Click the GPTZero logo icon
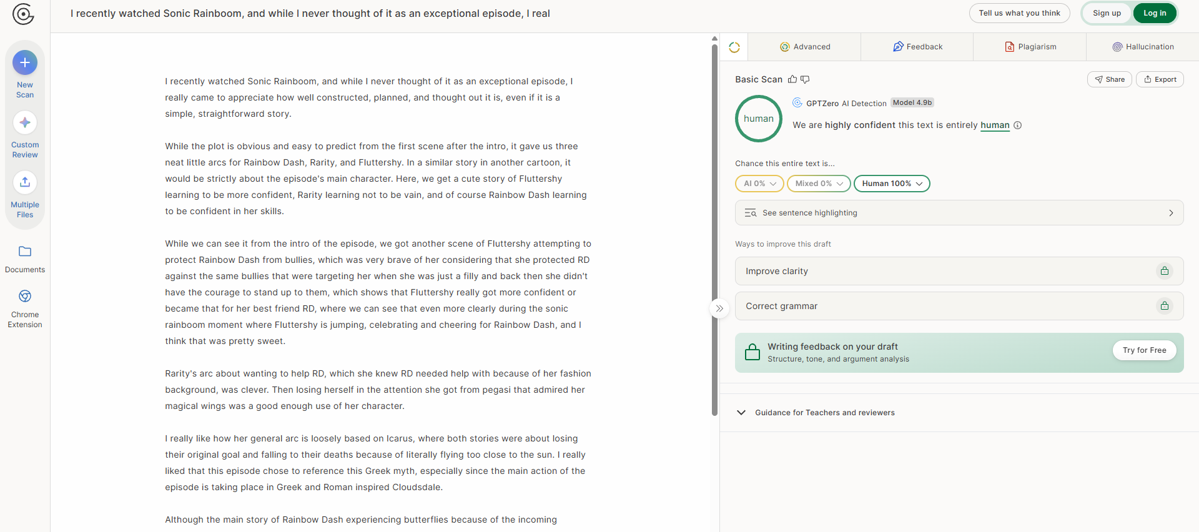The width and height of the screenshot is (1199, 532). click(x=23, y=14)
